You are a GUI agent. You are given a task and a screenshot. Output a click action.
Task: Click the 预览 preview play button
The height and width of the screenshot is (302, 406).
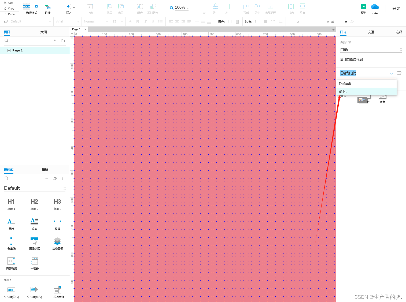364,6
